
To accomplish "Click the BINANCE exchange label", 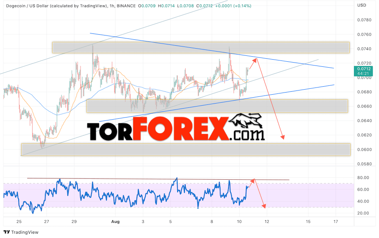I will coord(126,6).
